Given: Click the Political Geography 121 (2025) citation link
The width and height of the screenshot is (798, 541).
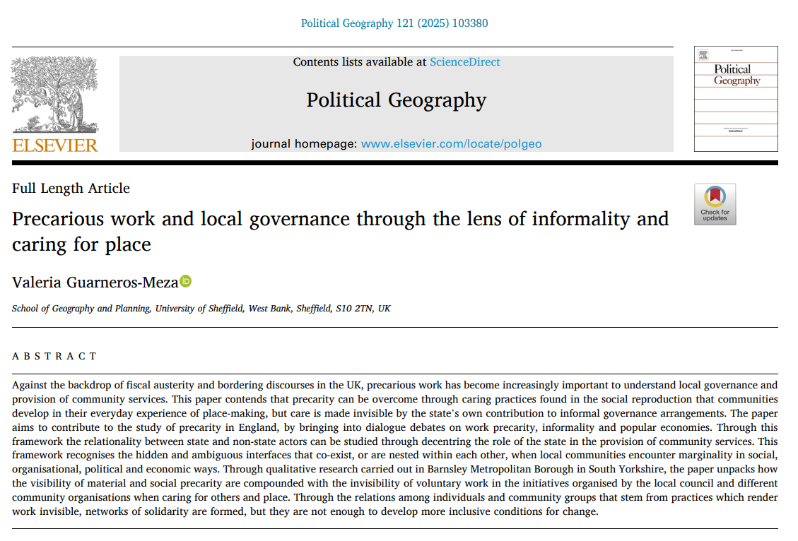Looking at the screenshot, I should pos(394,23).
